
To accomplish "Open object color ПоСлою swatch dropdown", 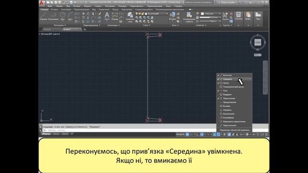I will pos(211,14).
